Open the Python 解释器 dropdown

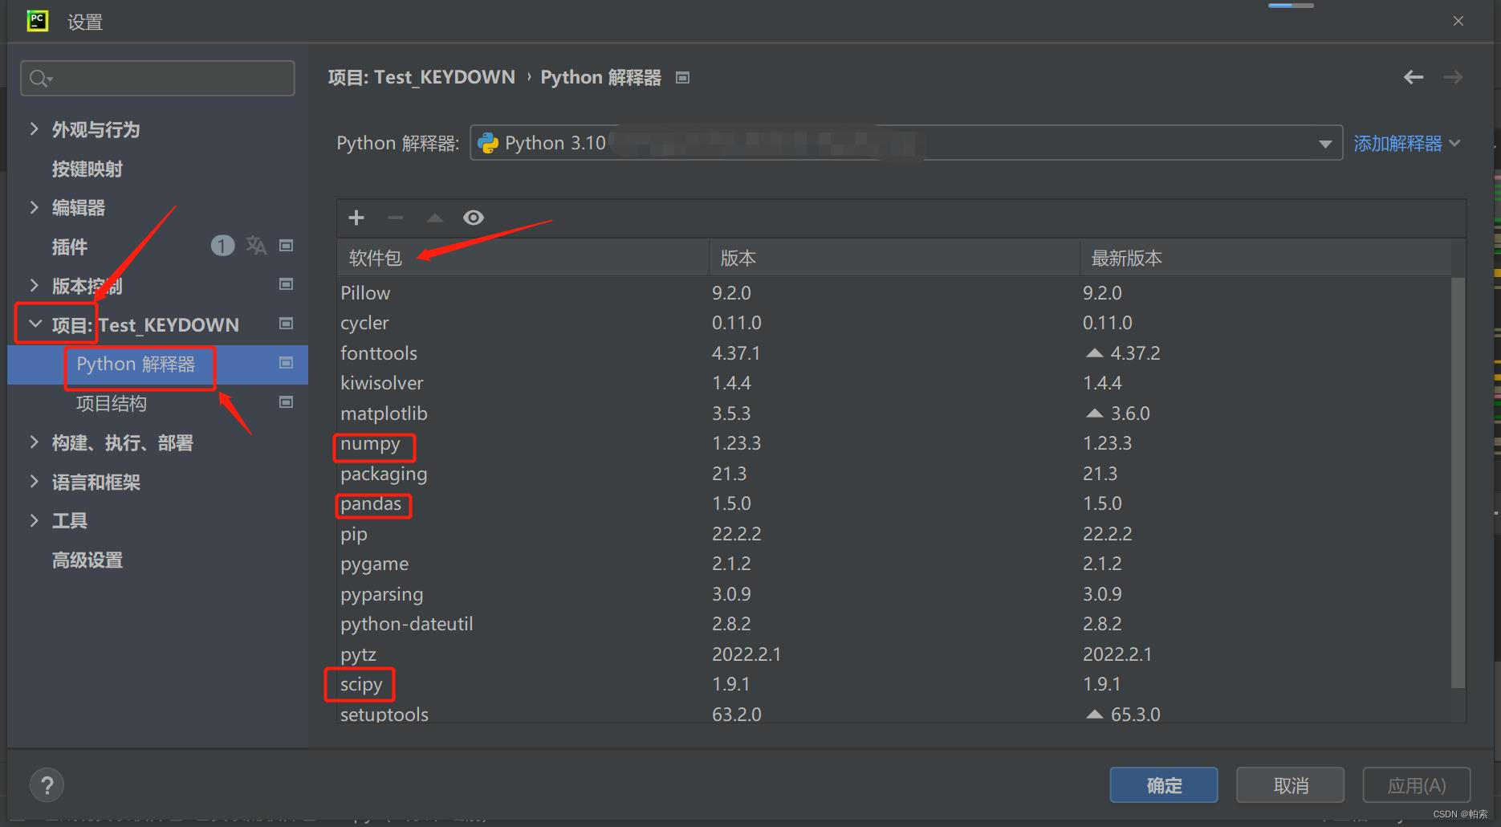[906, 143]
